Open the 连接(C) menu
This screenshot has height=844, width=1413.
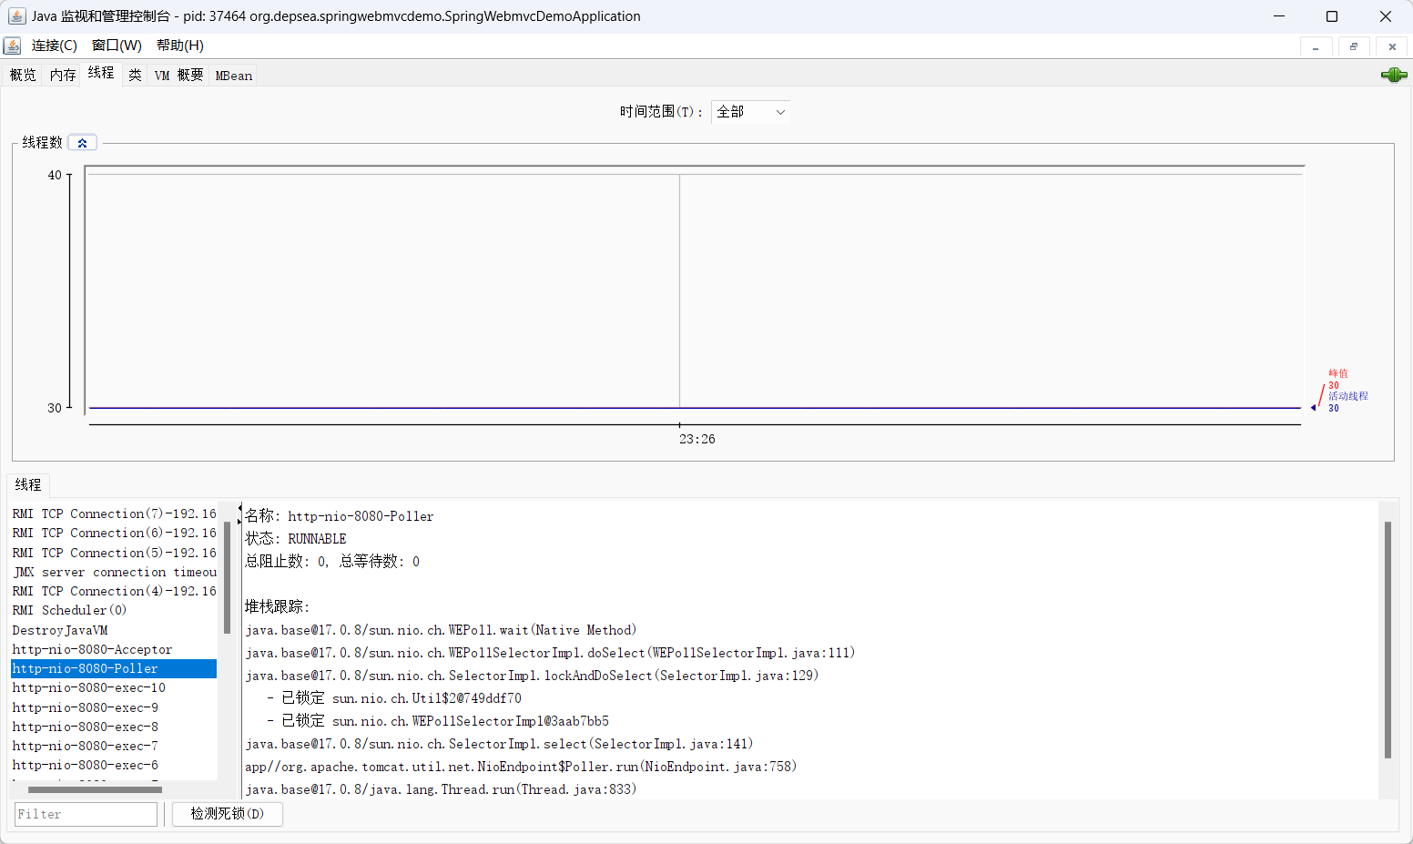(54, 46)
